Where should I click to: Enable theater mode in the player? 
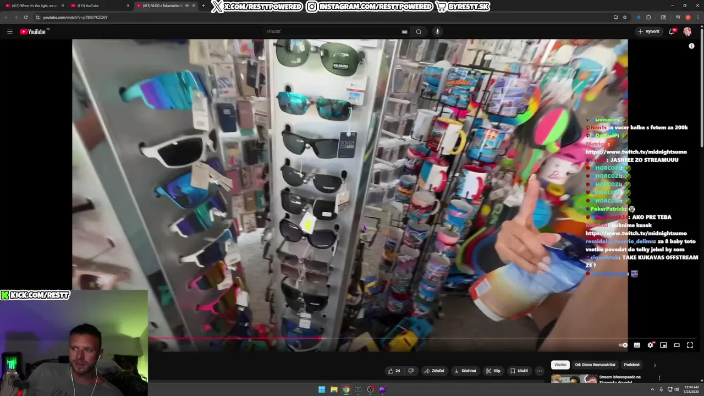676,345
